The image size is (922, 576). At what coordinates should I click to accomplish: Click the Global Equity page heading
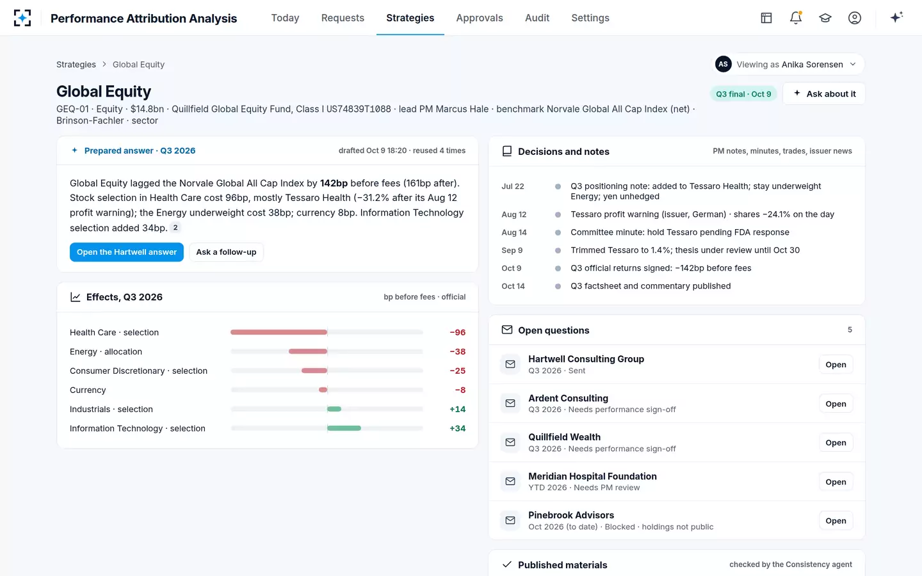click(x=104, y=92)
